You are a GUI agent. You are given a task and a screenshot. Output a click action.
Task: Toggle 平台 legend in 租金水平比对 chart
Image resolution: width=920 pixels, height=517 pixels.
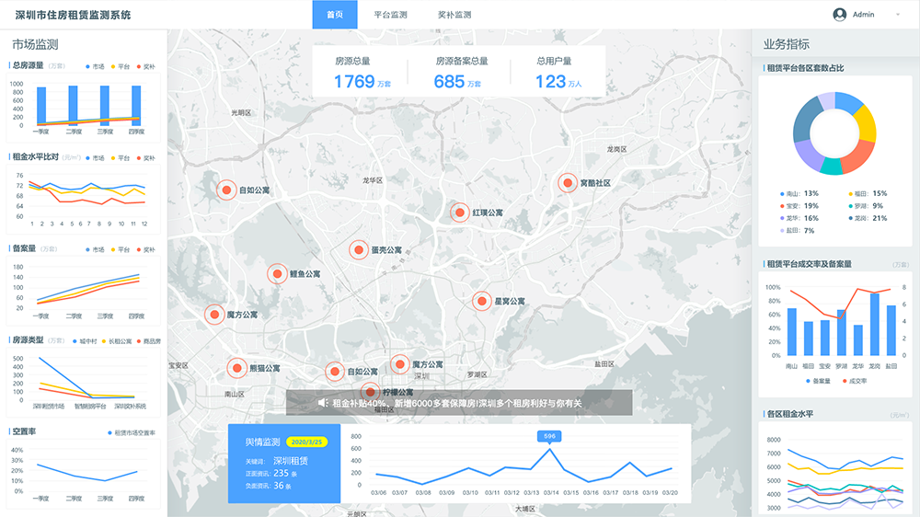(x=121, y=158)
